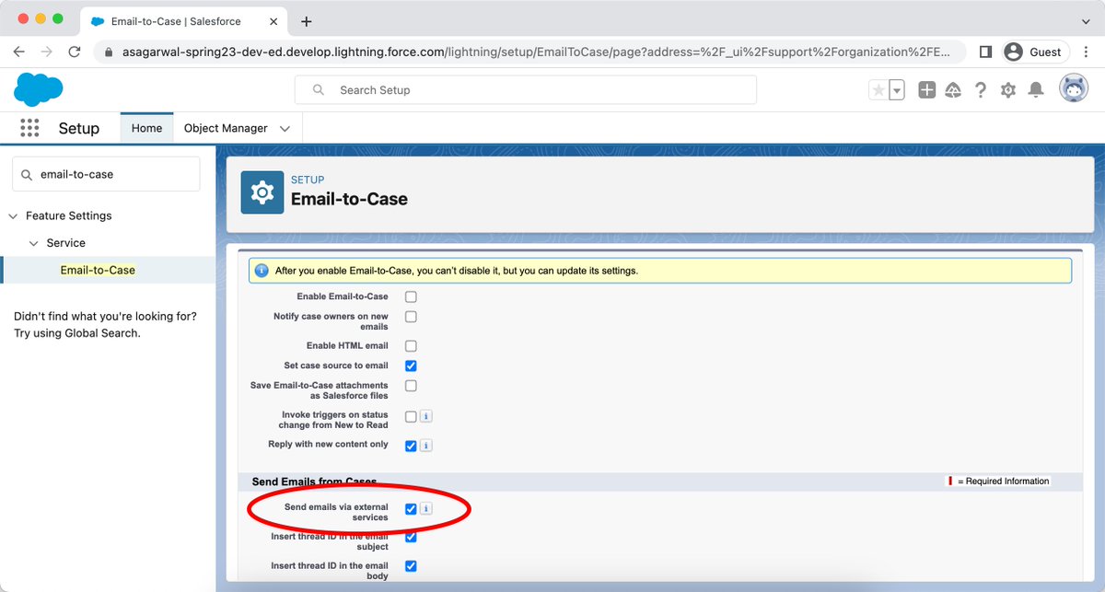Viewport: 1105px width, 592px height.
Task: Collapse the Feature Settings tree node
Action: pyautogui.click(x=13, y=216)
